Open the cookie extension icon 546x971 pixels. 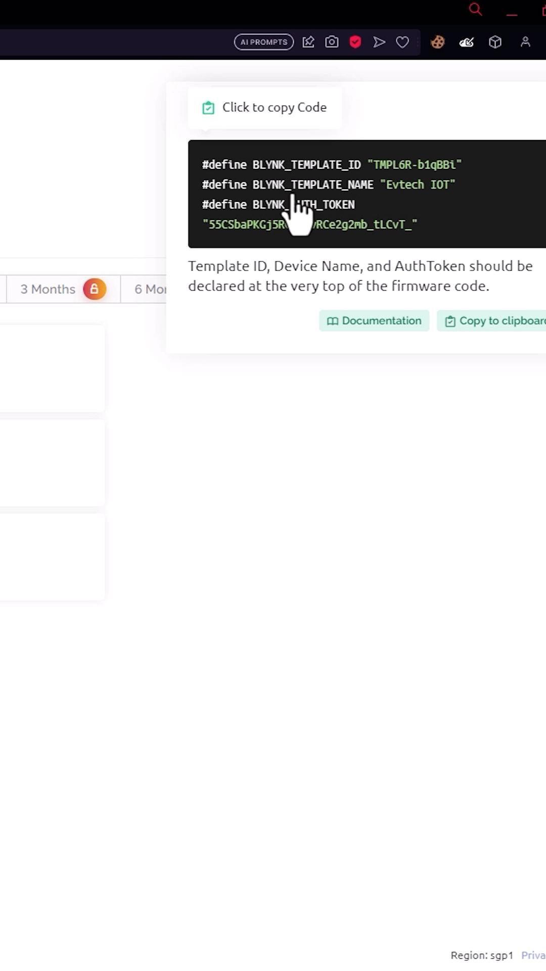coord(438,42)
